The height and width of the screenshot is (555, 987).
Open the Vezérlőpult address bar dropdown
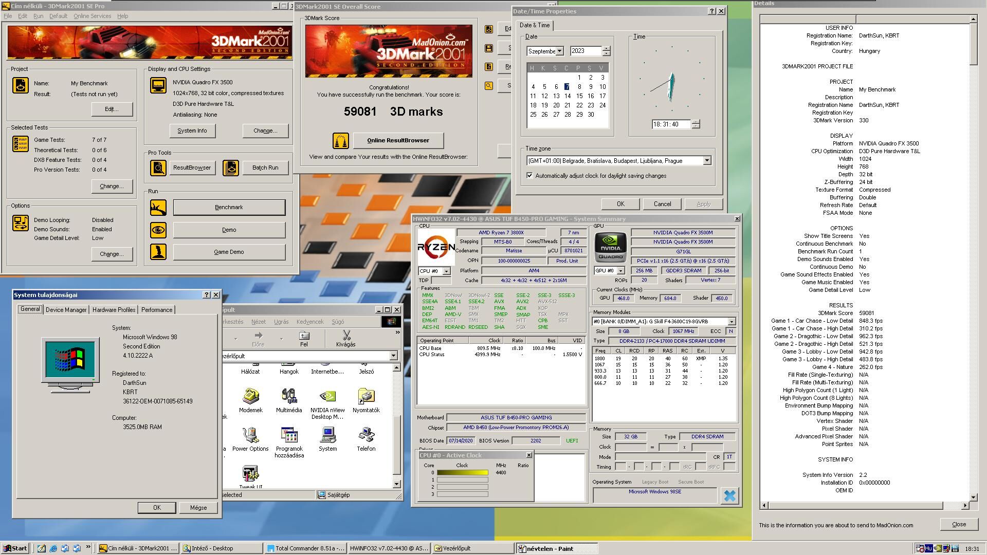(393, 356)
